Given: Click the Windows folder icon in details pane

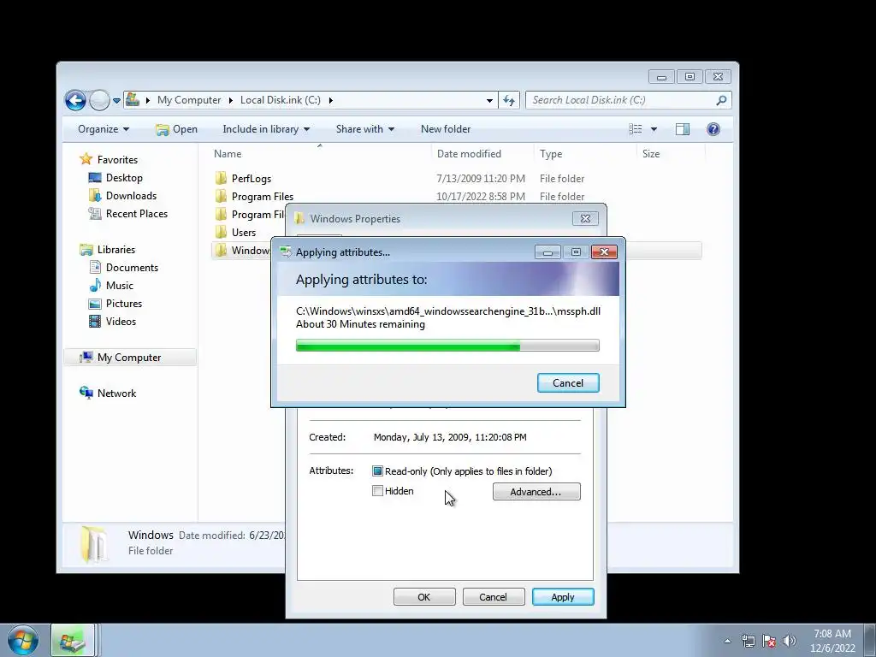Looking at the screenshot, I should click(x=94, y=543).
